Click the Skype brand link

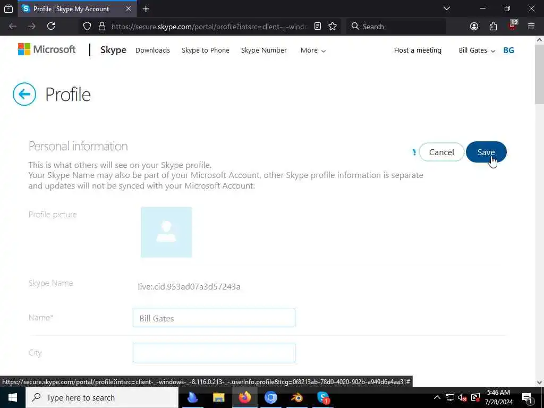pos(113,50)
